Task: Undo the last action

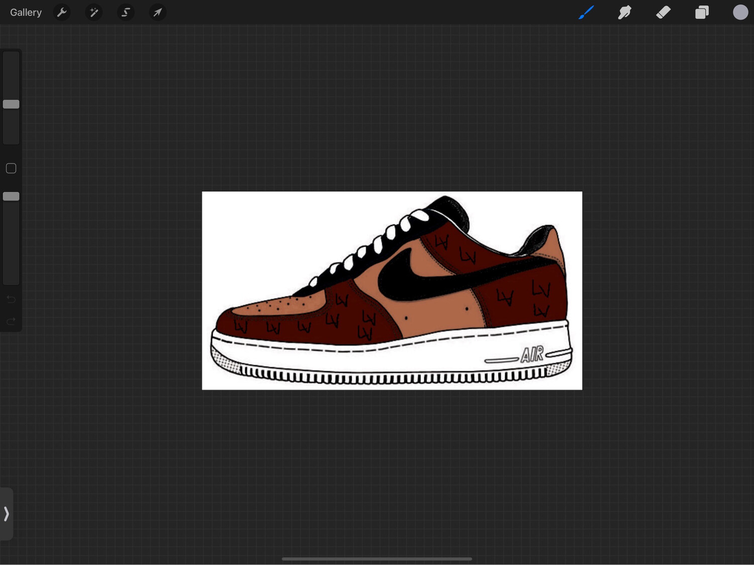Action: click(11, 299)
